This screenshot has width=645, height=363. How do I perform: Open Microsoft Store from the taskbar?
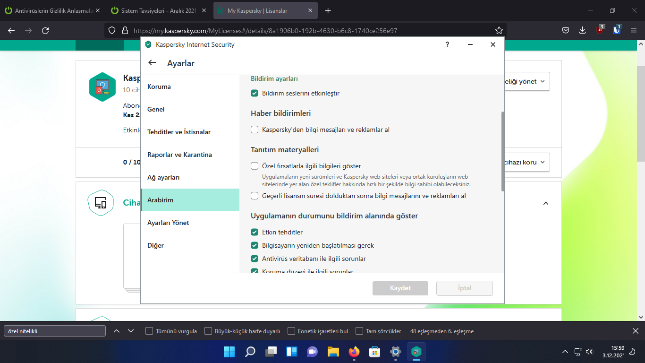pos(375,352)
